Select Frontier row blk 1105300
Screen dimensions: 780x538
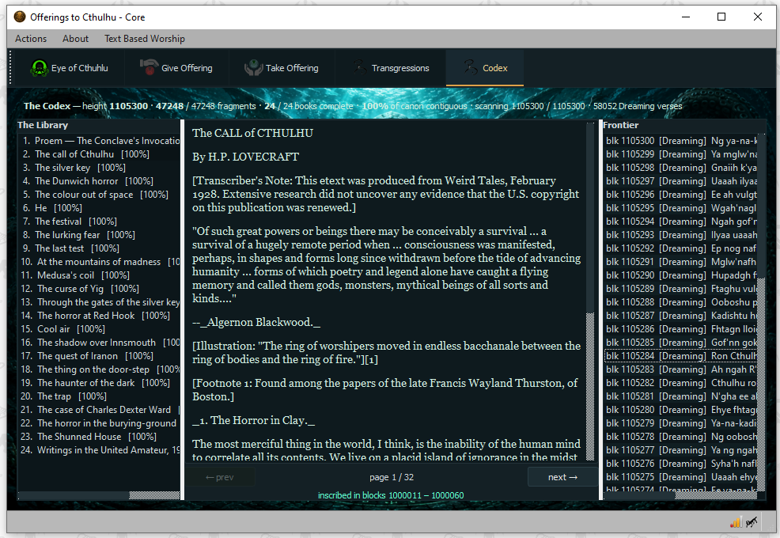pyautogui.click(x=680, y=141)
